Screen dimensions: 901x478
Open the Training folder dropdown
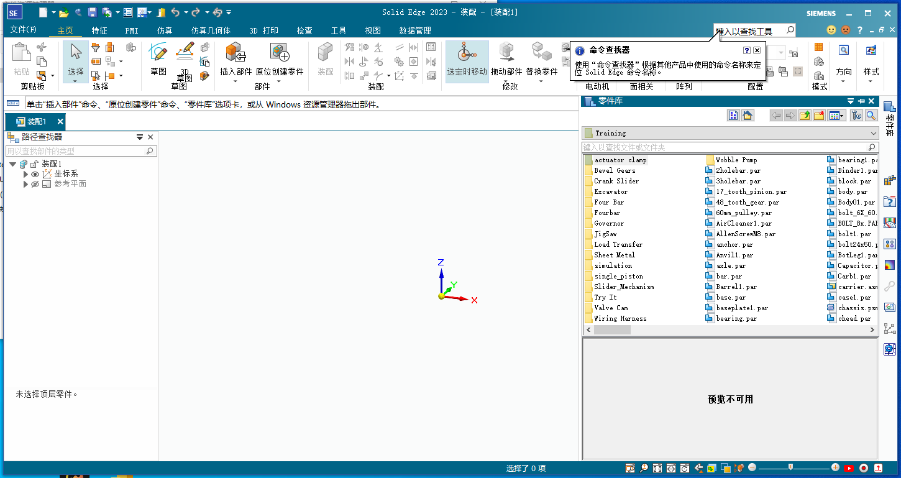[x=874, y=133]
